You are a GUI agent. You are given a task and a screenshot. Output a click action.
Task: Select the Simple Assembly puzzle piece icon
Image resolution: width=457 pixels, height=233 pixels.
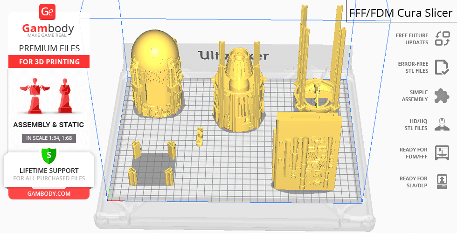pyautogui.click(x=442, y=96)
